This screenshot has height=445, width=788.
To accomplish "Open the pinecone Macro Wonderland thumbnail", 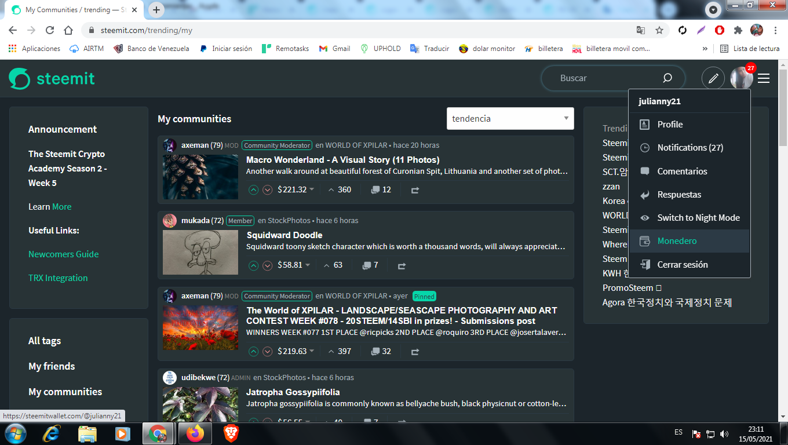I will click(200, 177).
